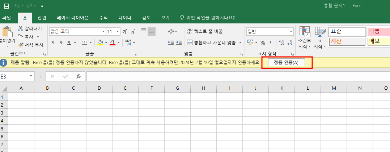
Task: Open the Customize Quick Access Toolbar dropdown
Action: pos(42,6)
